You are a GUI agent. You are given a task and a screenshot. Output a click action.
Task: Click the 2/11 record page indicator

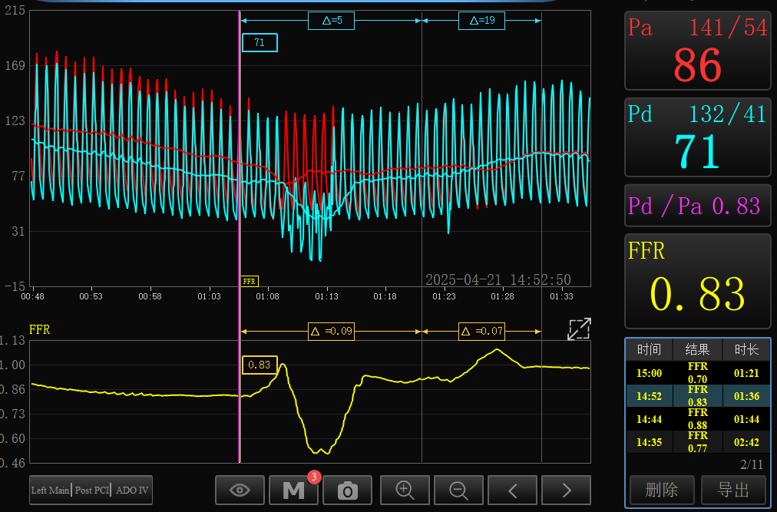tap(752, 464)
